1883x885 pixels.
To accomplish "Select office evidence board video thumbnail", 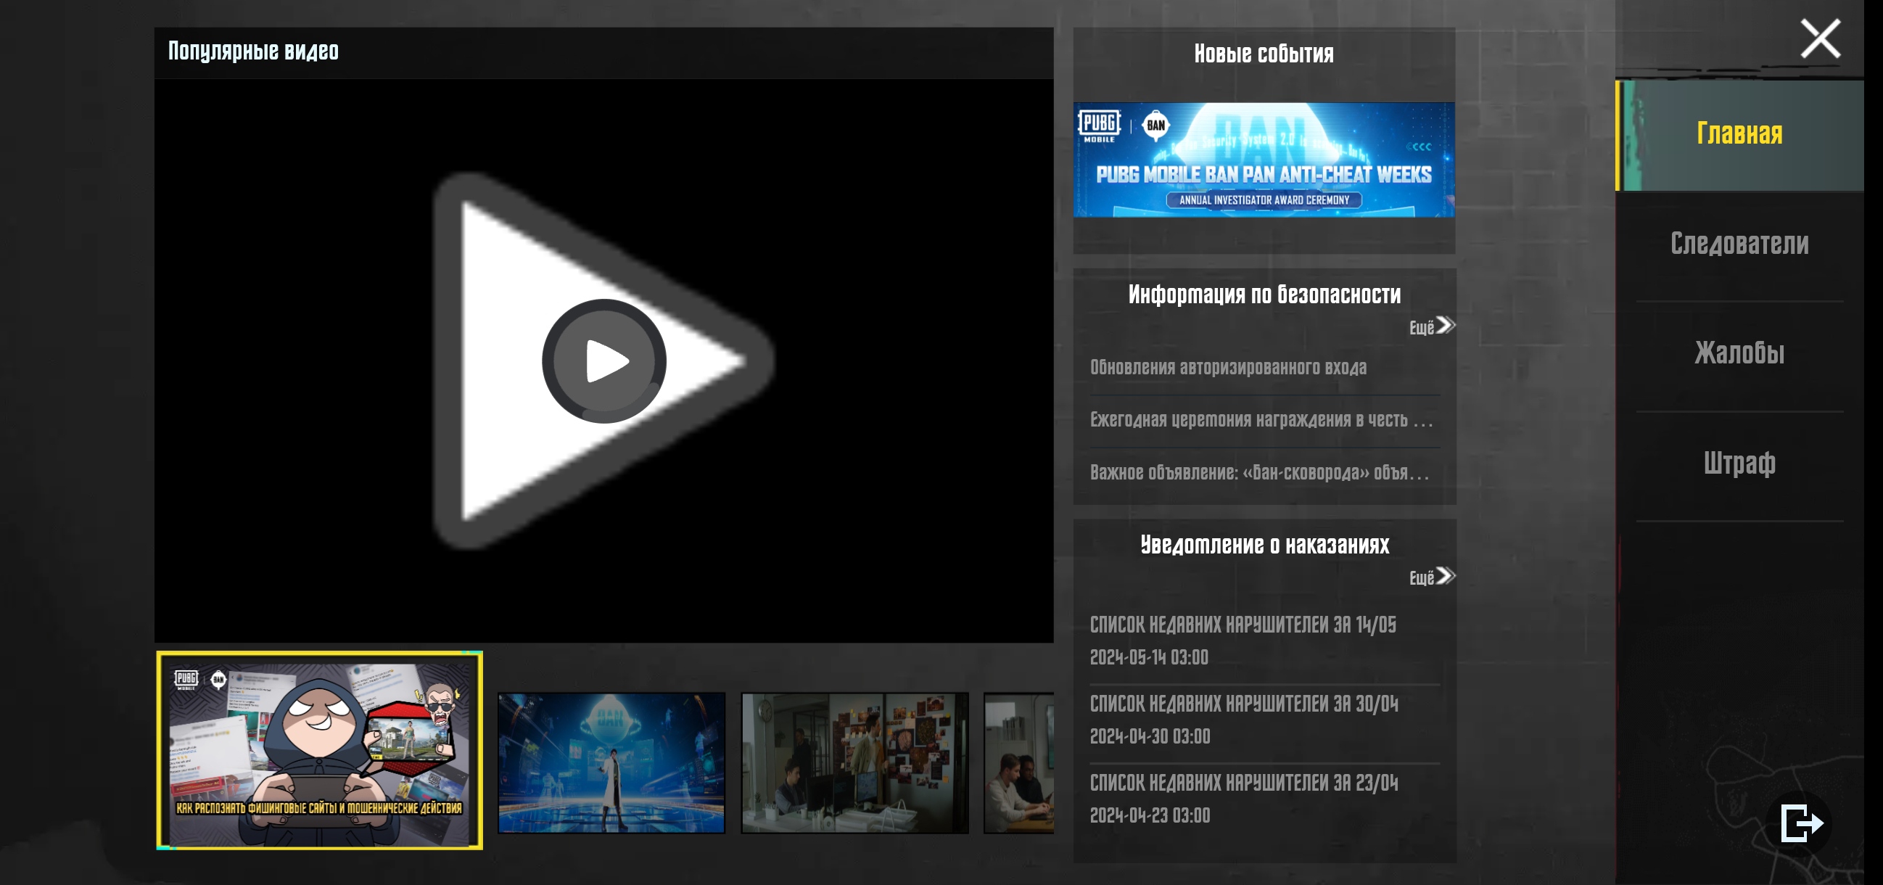I will tap(854, 763).
